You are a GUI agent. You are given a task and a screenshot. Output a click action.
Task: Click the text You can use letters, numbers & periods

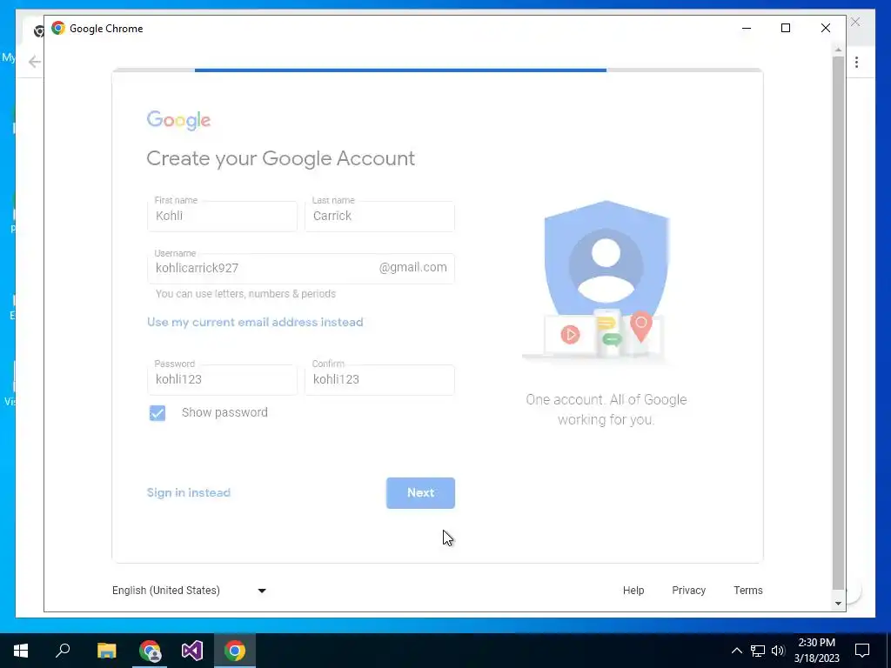pos(245,294)
